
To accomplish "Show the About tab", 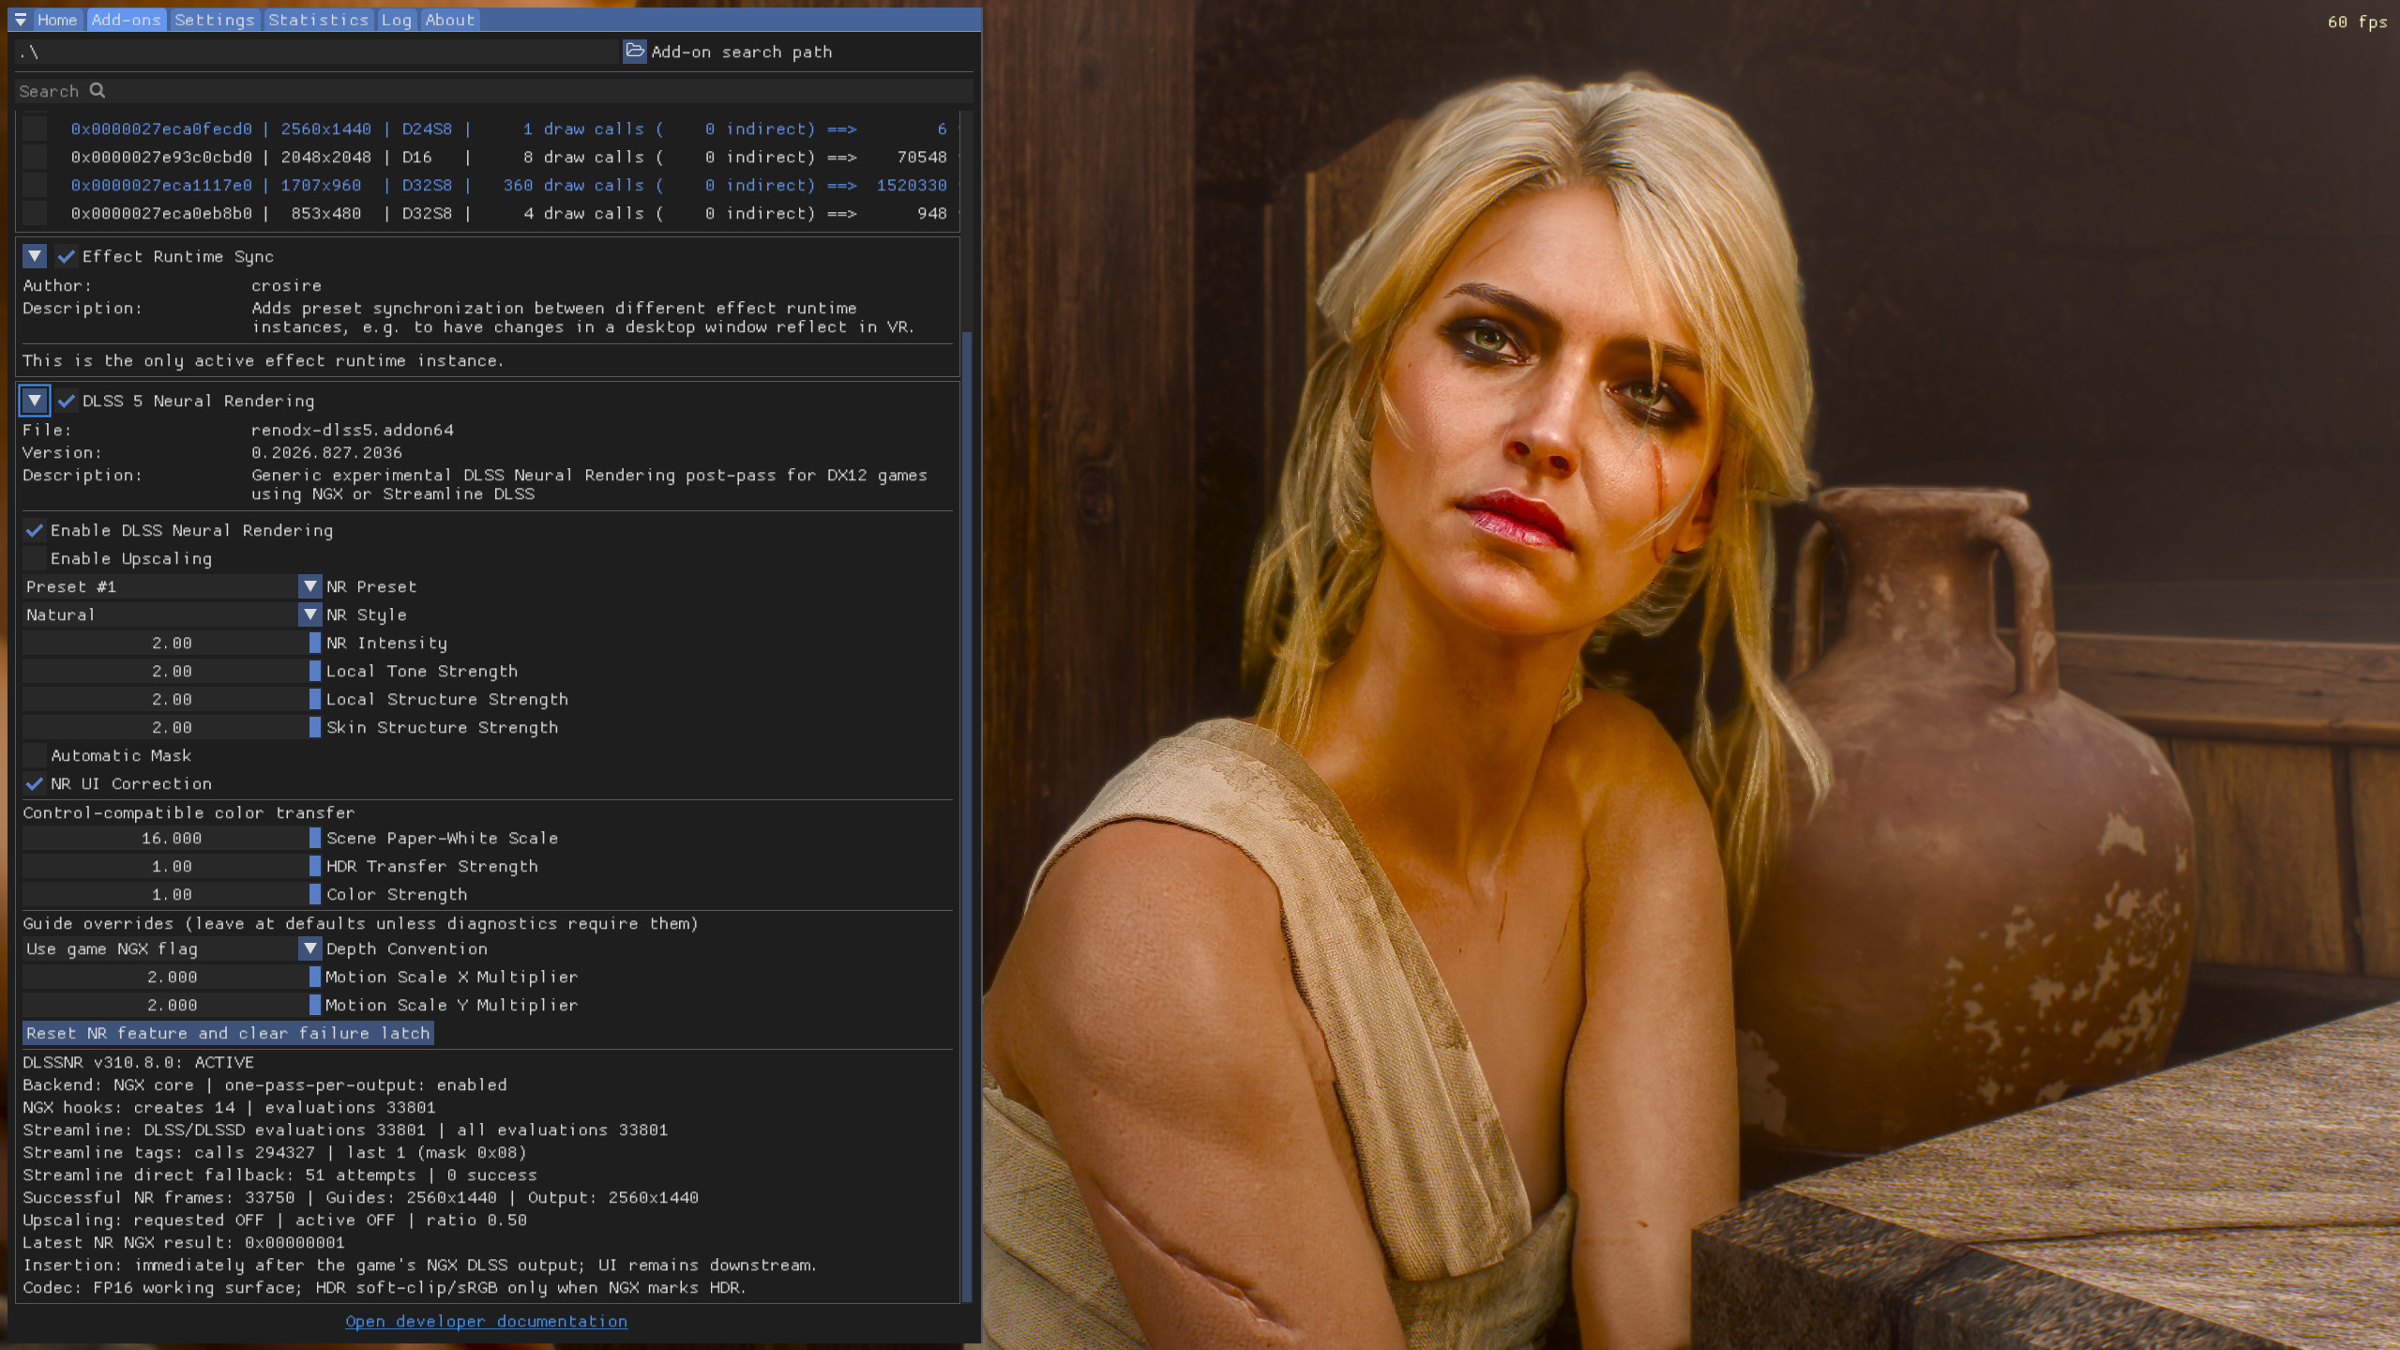I will point(450,20).
